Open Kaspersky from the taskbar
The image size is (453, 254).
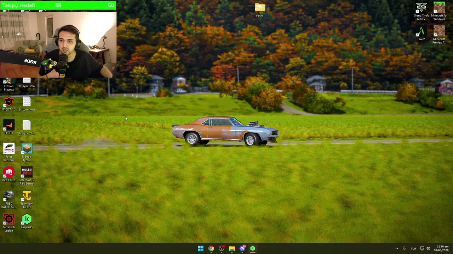(x=253, y=248)
